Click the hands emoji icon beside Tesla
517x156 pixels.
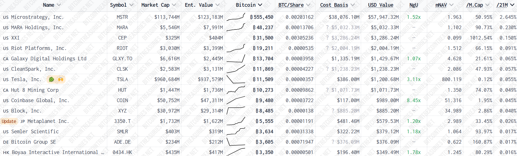61,79
